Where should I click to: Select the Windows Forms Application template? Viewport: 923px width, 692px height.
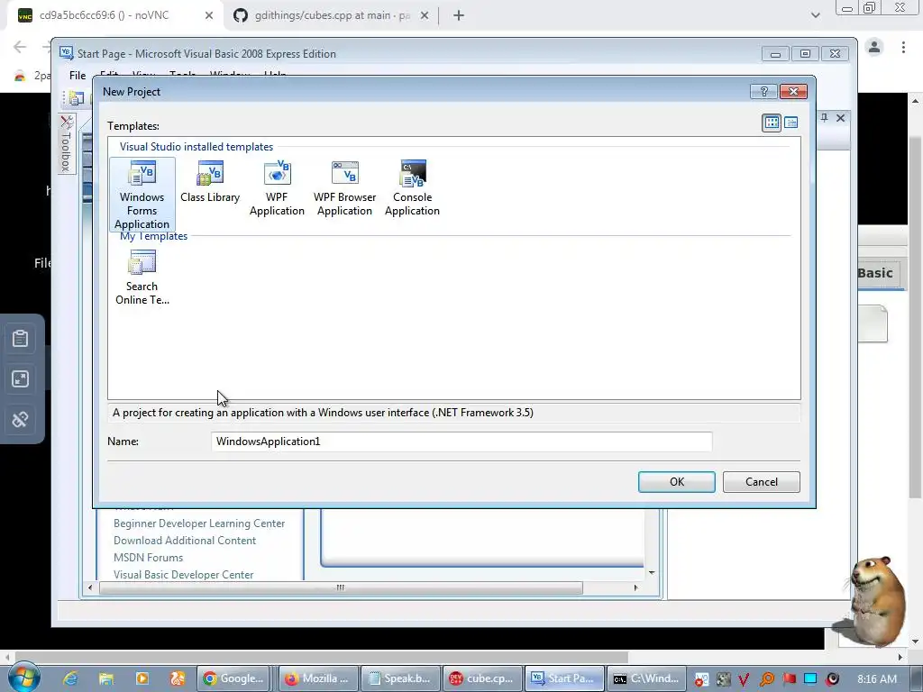(x=142, y=195)
